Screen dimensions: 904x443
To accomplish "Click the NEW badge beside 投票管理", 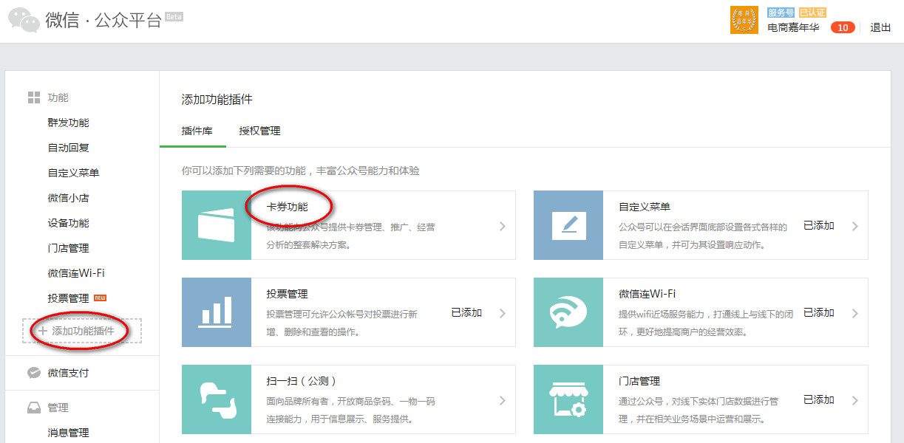I will pyautogui.click(x=101, y=298).
